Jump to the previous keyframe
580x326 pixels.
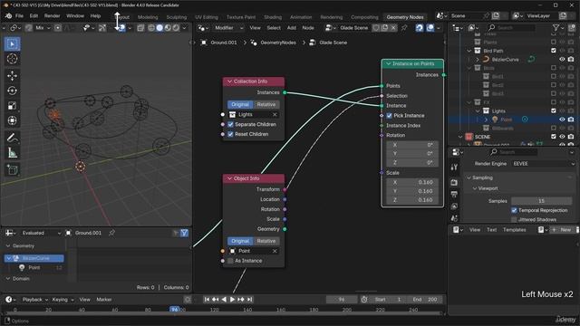pyautogui.click(x=216, y=300)
